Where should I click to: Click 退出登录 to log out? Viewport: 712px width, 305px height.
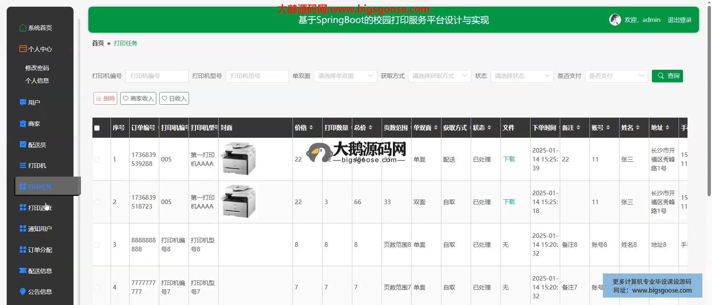(679, 20)
